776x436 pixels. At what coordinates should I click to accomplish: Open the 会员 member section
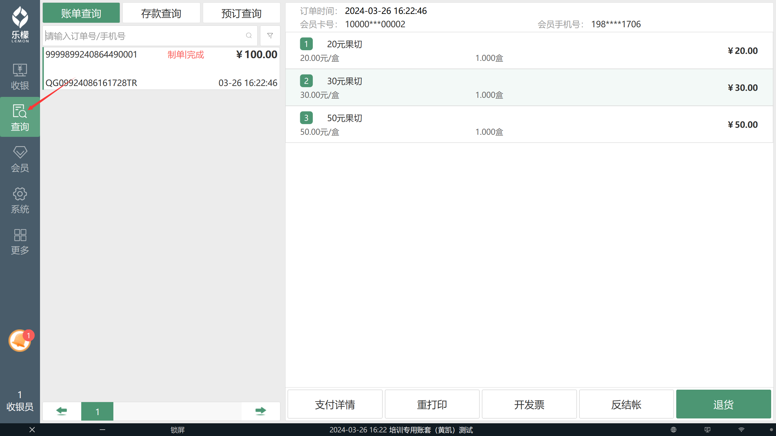(x=20, y=159)
